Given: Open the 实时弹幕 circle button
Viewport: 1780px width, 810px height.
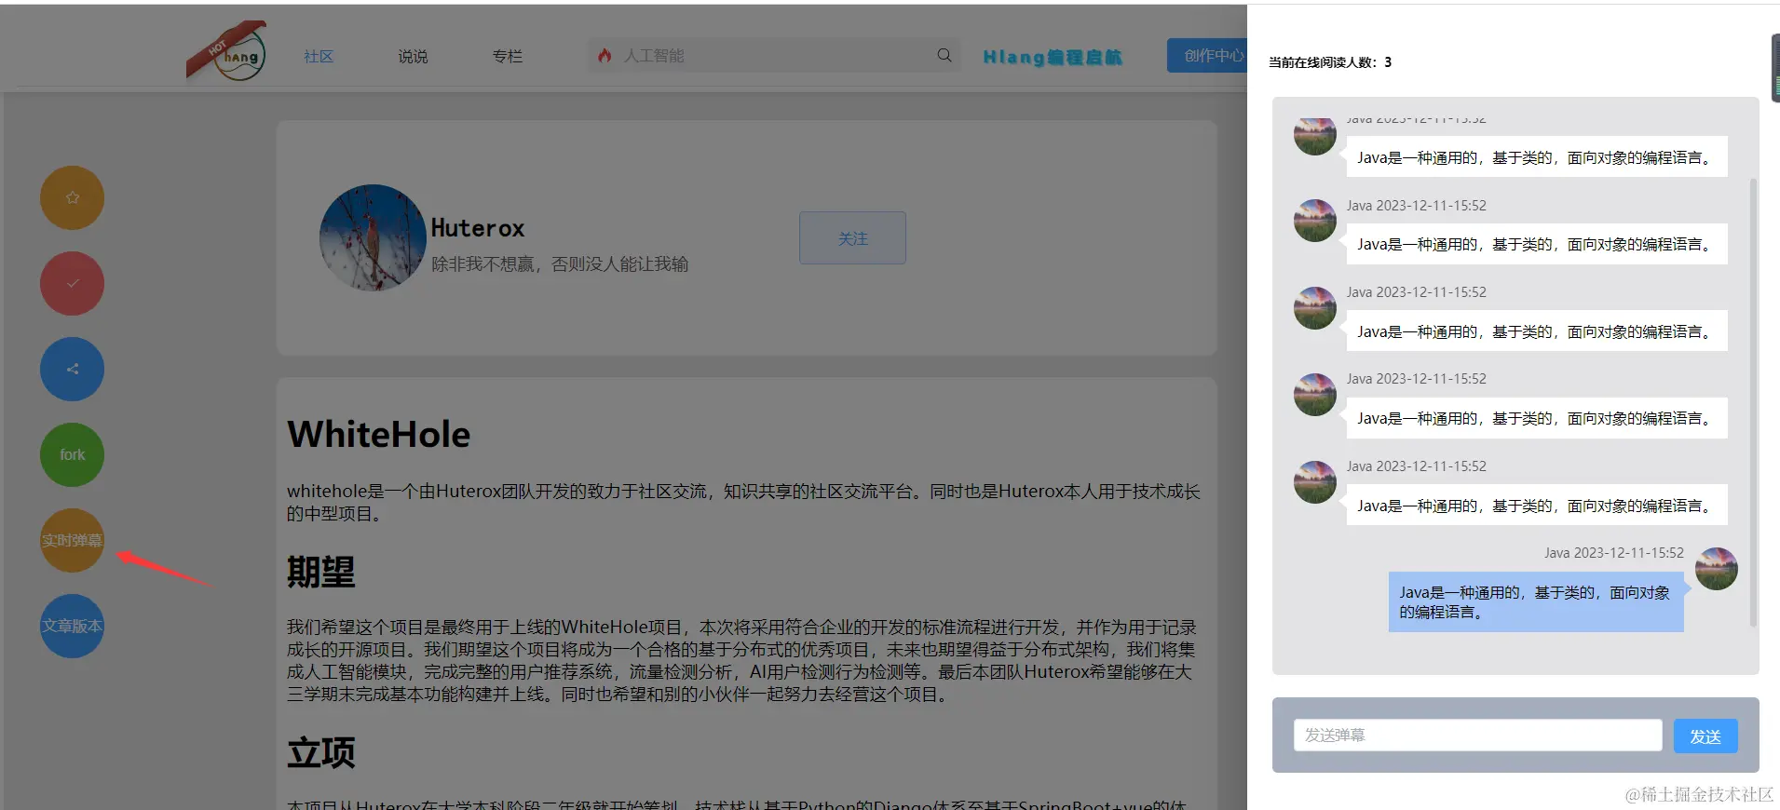Looking at the screenshot, I should point(72,540).
